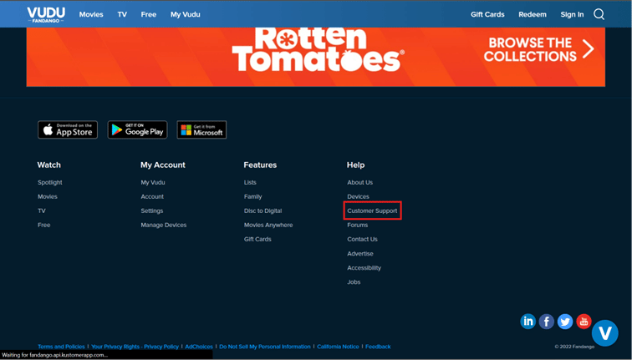Open Devices under Help
Screen dimensions: 632x360
[358, 196]
